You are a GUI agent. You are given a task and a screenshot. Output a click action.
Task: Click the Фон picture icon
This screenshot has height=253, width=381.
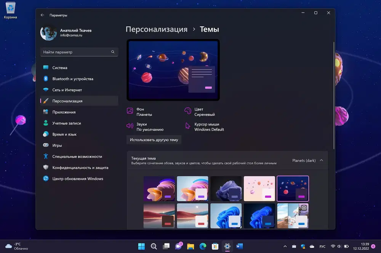click(130, 111)
